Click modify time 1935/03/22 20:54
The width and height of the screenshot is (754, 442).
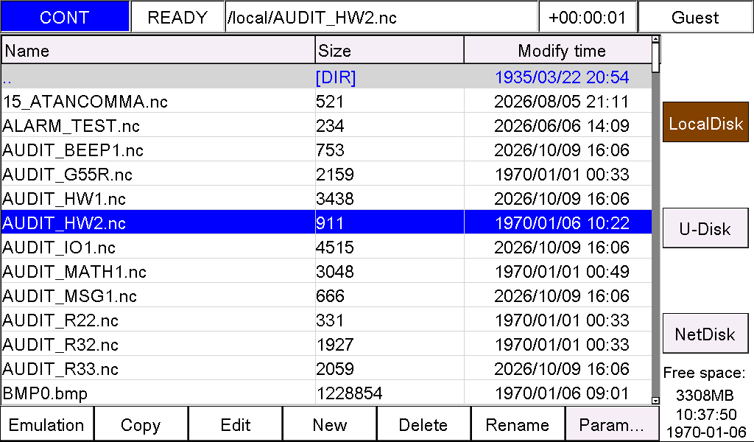[562, 77]
